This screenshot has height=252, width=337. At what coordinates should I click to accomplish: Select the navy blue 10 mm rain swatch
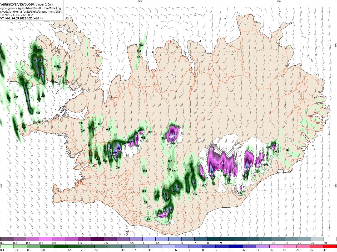pos(235,246)
